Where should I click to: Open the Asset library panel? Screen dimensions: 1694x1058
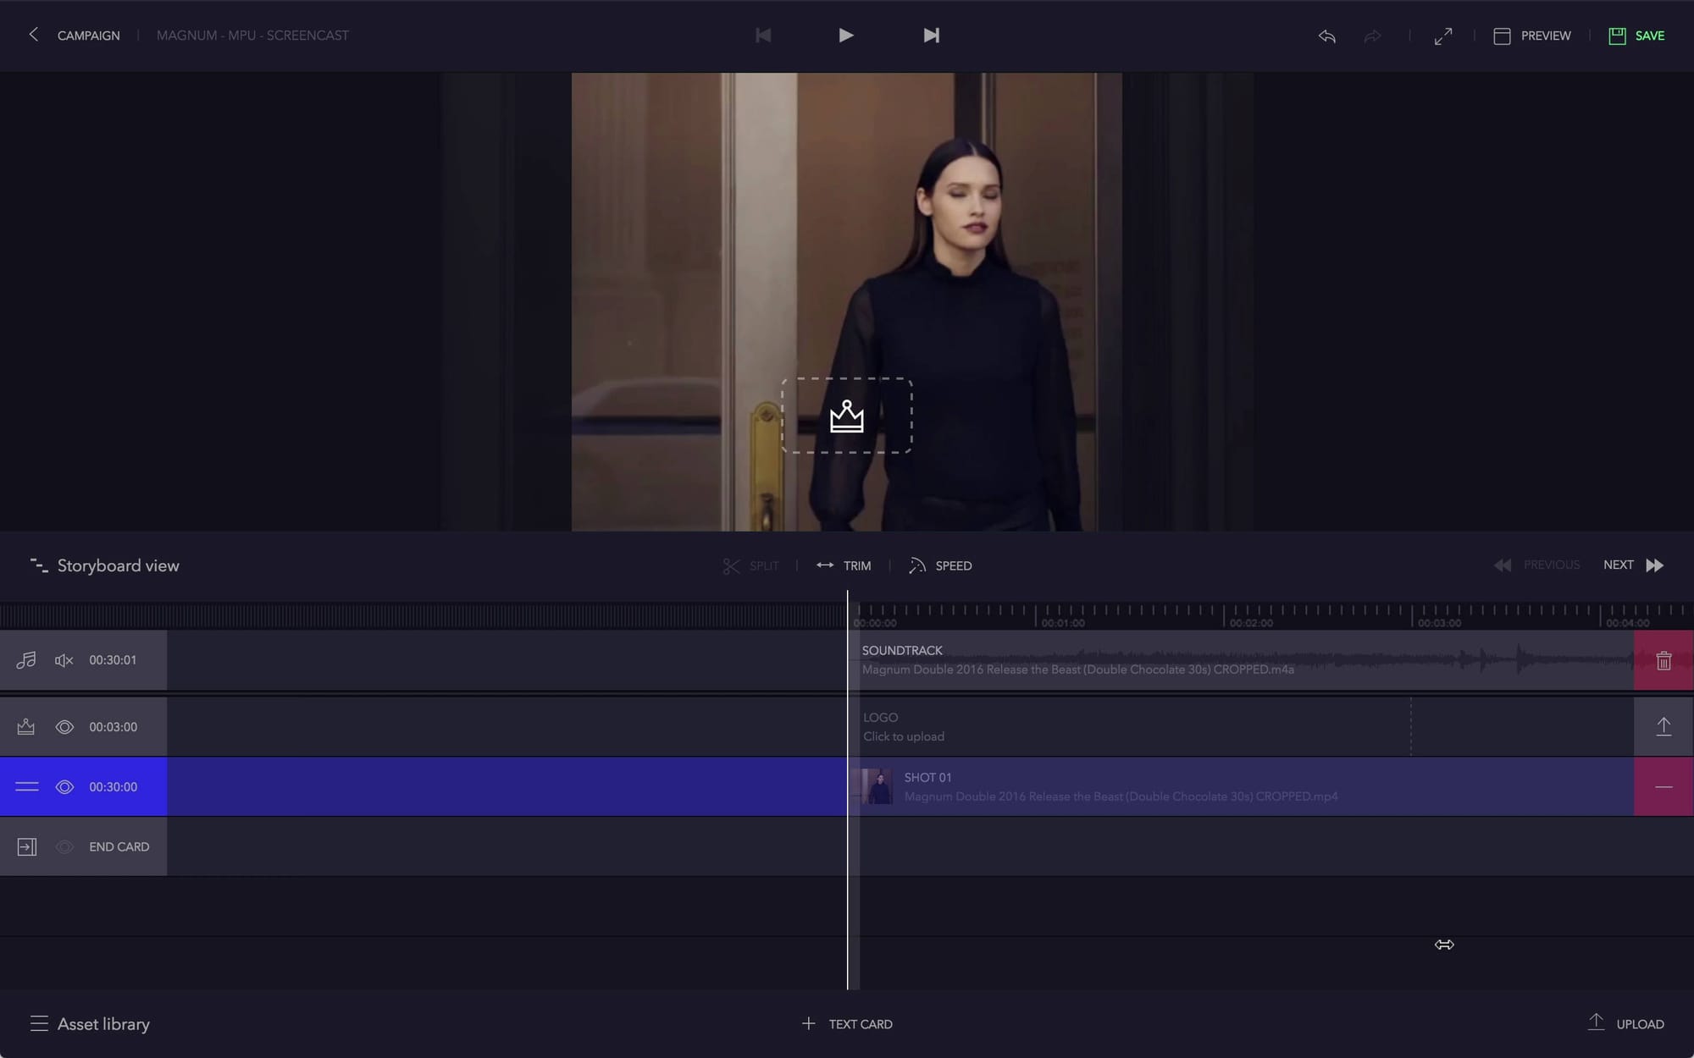coord(90,1023)
